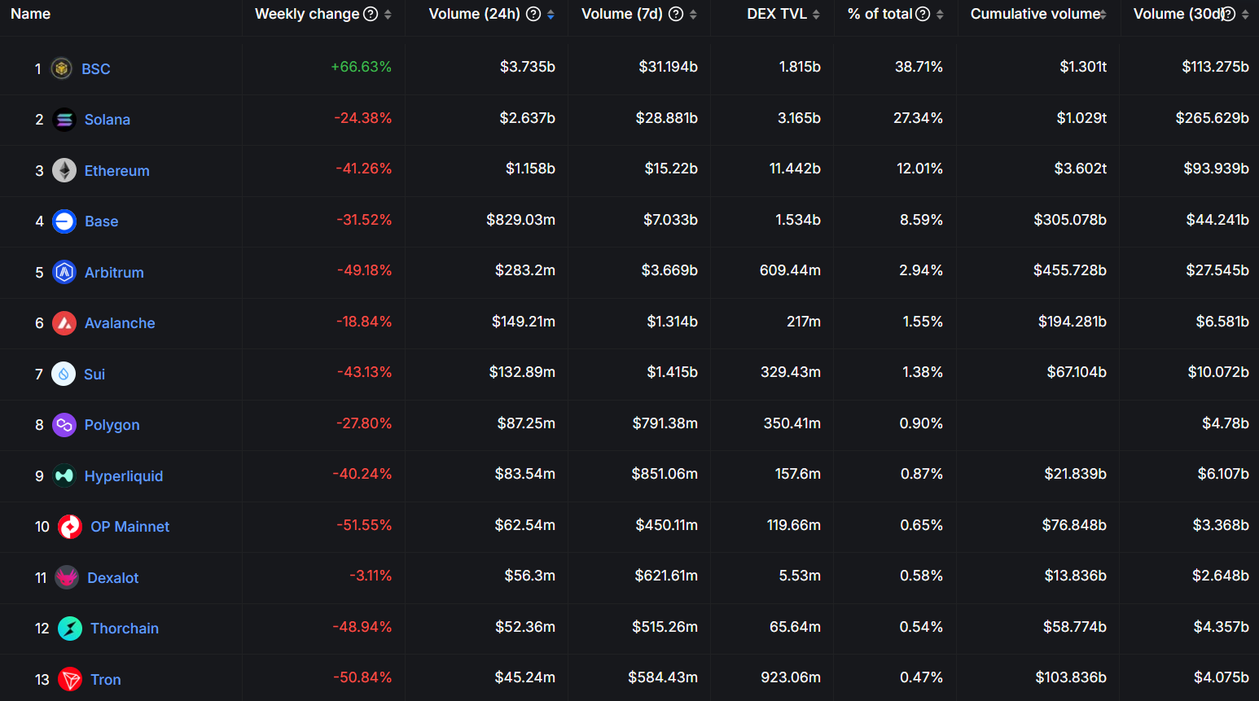Screen dimensions: 1259x701
Task: Click the Name column header
Action: (x=31, y=14)
